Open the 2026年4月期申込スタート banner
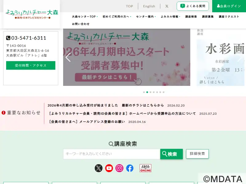Image resolution: width=246 pixels, height=184 pixels. (x=127, y=57)
